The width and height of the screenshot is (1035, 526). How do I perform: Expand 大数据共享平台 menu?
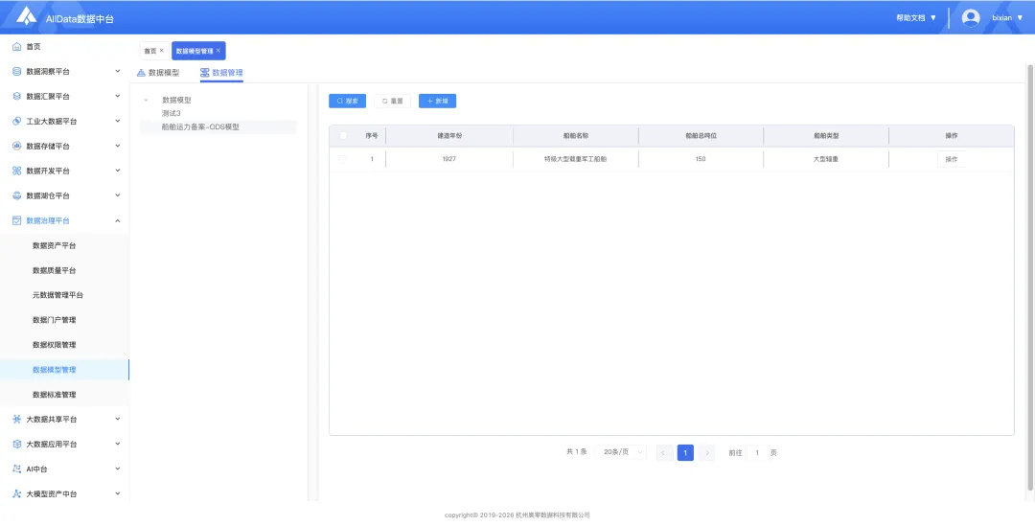click(x=118, y=419)
